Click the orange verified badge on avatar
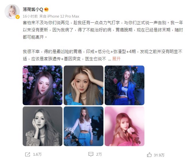This screenshot has width=188, height=160. (17, 17)
